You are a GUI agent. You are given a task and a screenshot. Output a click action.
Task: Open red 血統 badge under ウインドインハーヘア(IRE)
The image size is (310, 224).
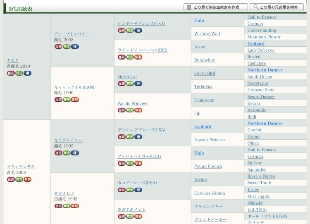[122, 57]
